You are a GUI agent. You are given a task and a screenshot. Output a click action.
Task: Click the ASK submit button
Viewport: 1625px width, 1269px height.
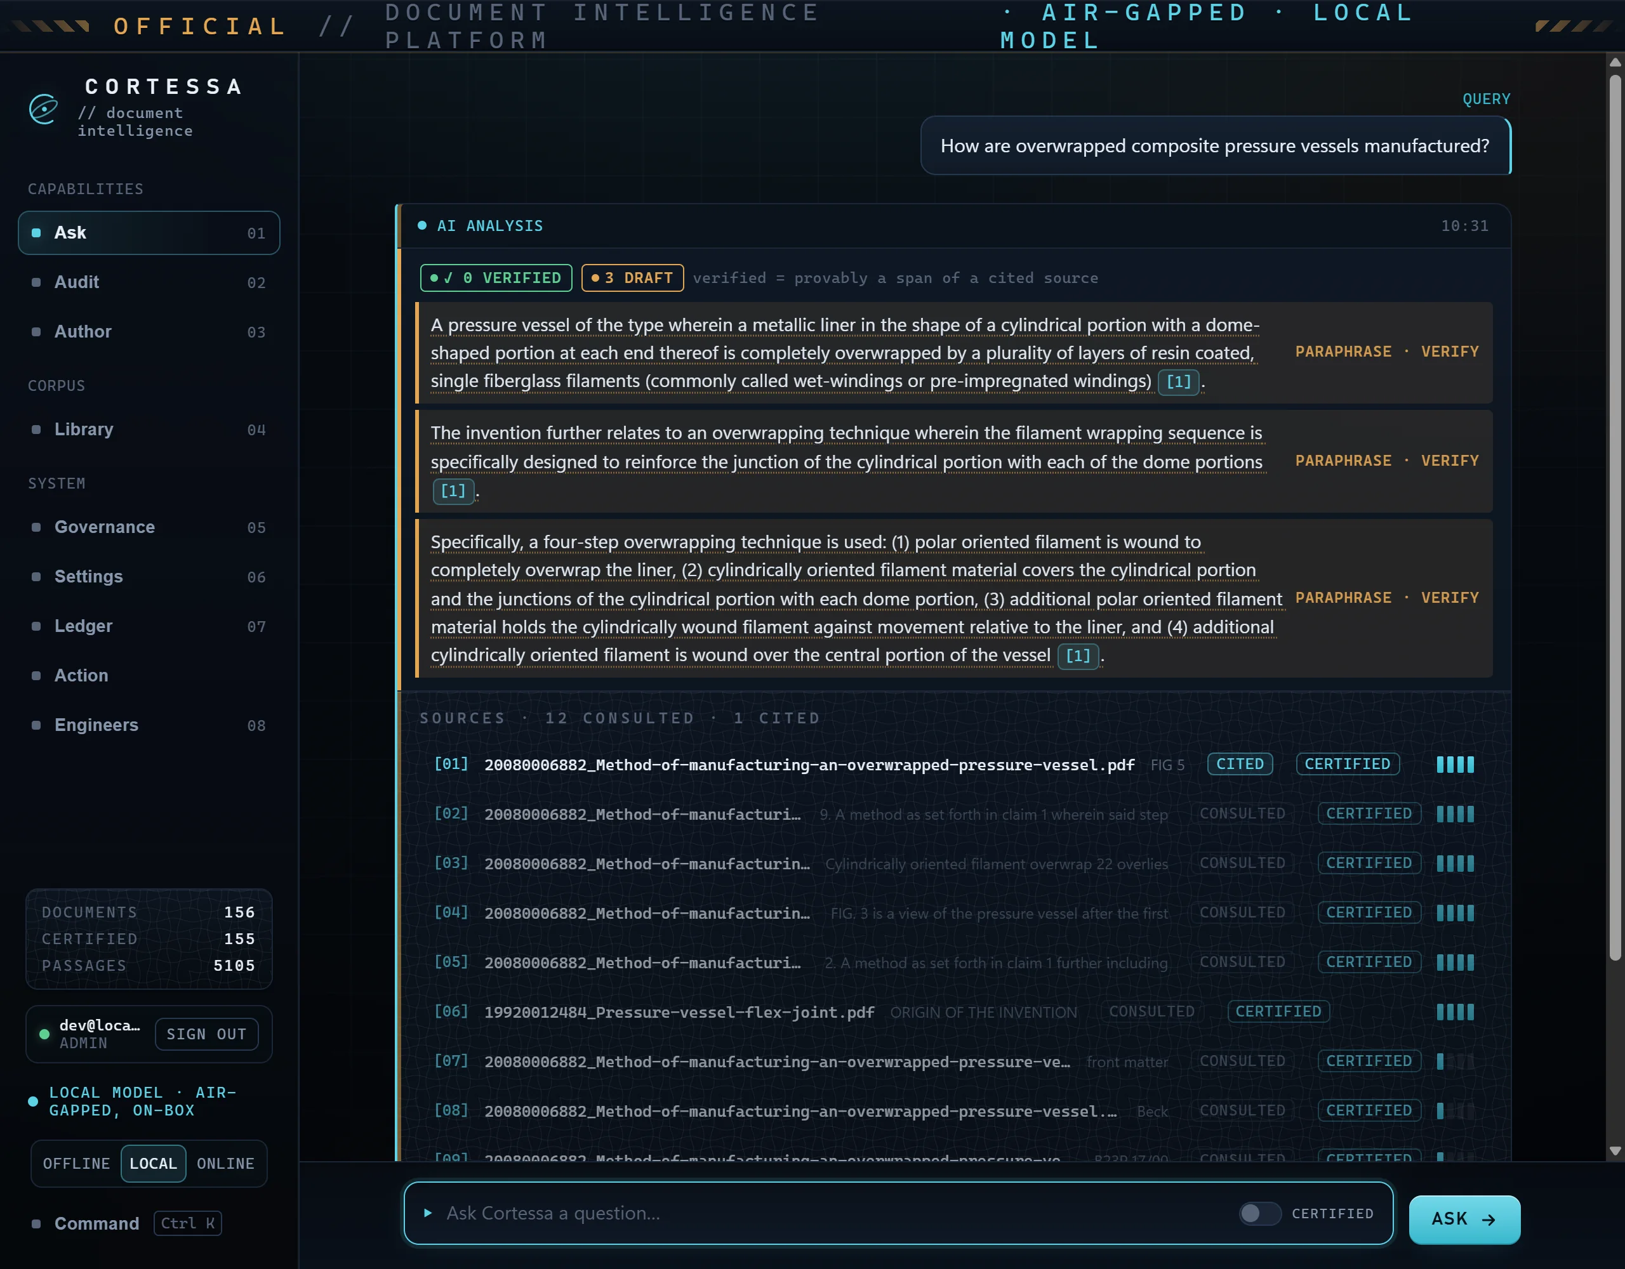coord(1464,1219)
